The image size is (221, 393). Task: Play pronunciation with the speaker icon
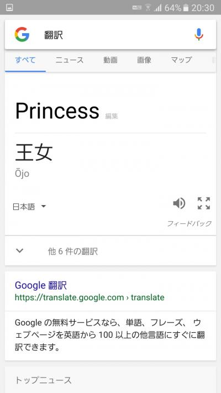(x=179, y=203)
